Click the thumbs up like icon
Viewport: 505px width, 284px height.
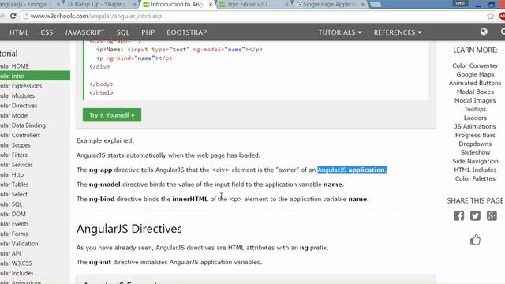(x=475, y=240)
